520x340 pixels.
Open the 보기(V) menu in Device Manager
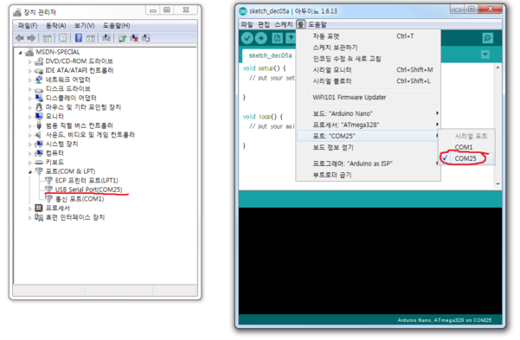[84, 26]
